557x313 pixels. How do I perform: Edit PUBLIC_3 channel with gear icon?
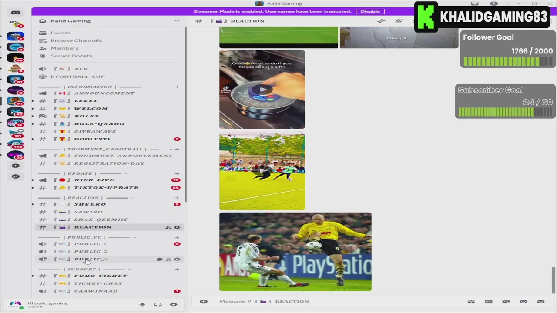click(x=177, y=259)
